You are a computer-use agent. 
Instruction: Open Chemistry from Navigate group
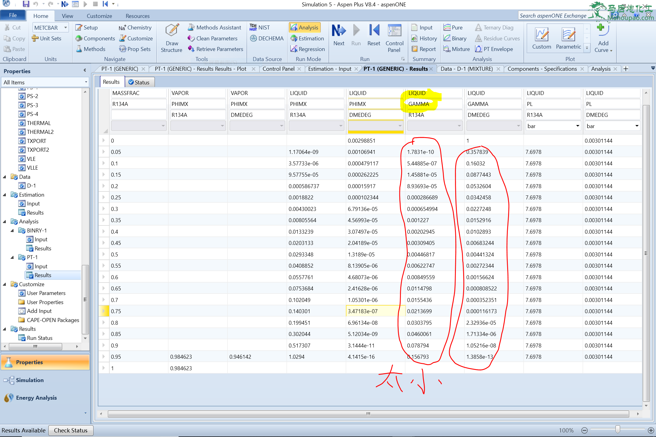(135, 28)
